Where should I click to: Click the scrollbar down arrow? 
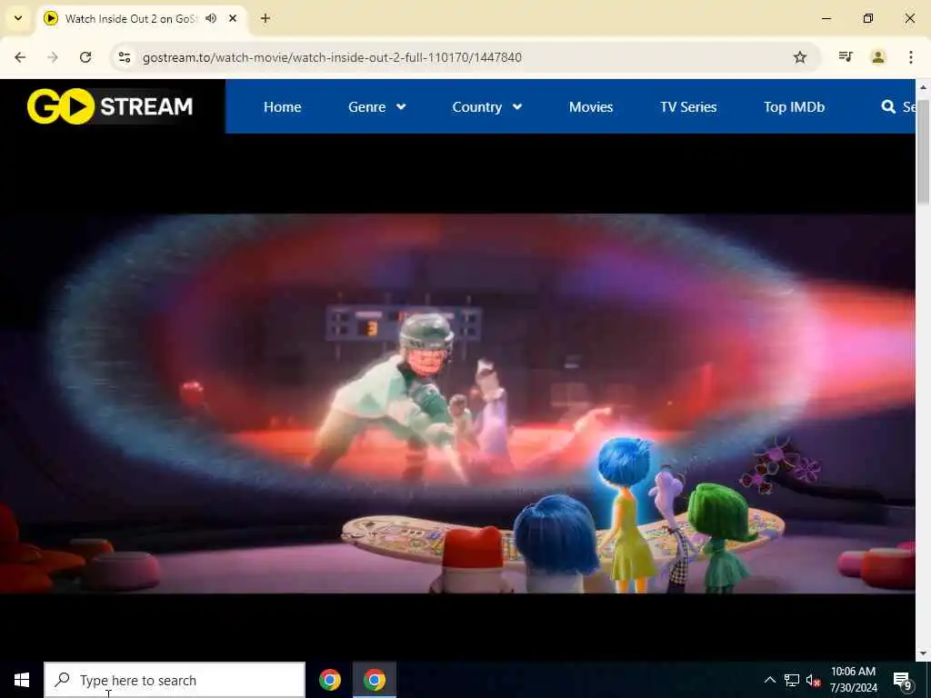pyautogui.click(x=924, y=653)
